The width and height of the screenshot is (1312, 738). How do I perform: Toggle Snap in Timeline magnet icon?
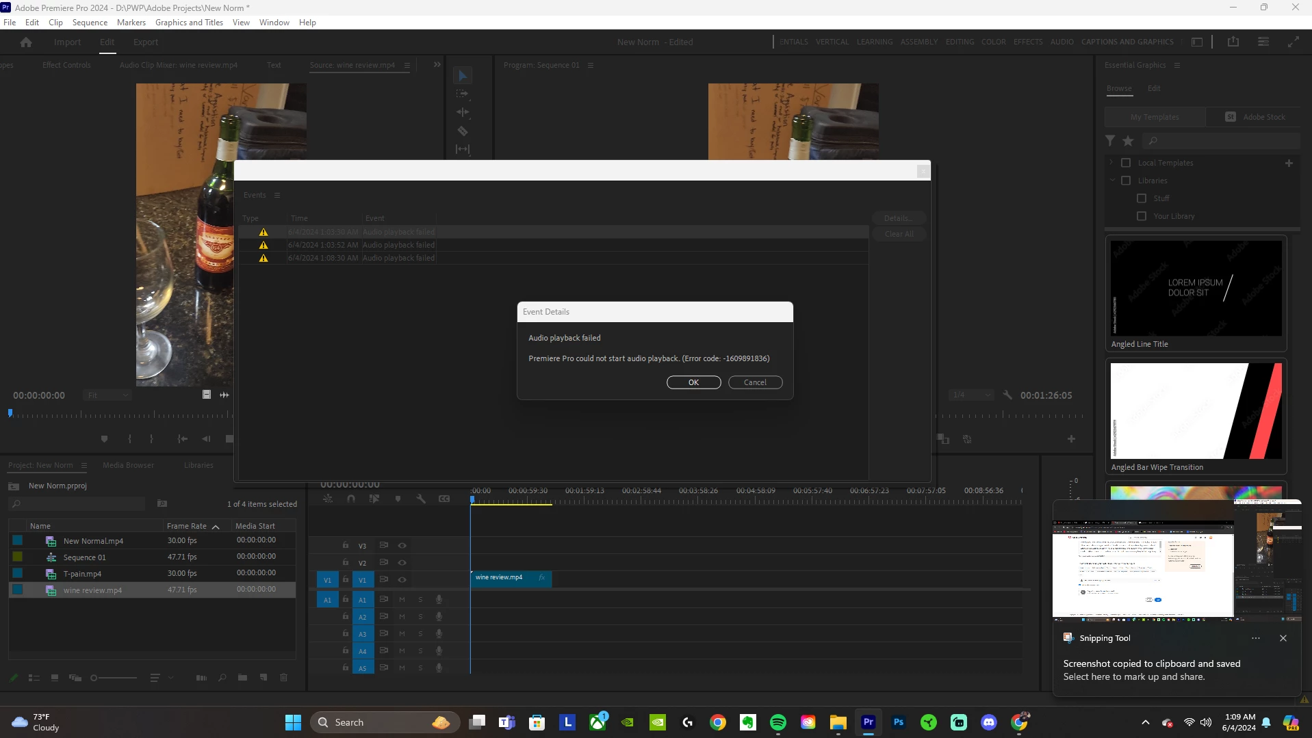[x=351, y=499]
